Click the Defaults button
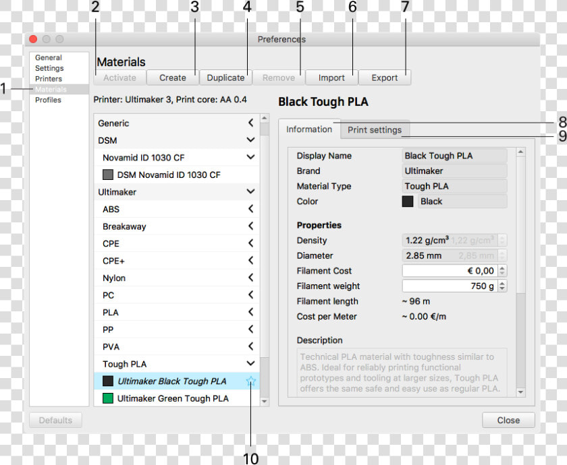 (55, 421)
